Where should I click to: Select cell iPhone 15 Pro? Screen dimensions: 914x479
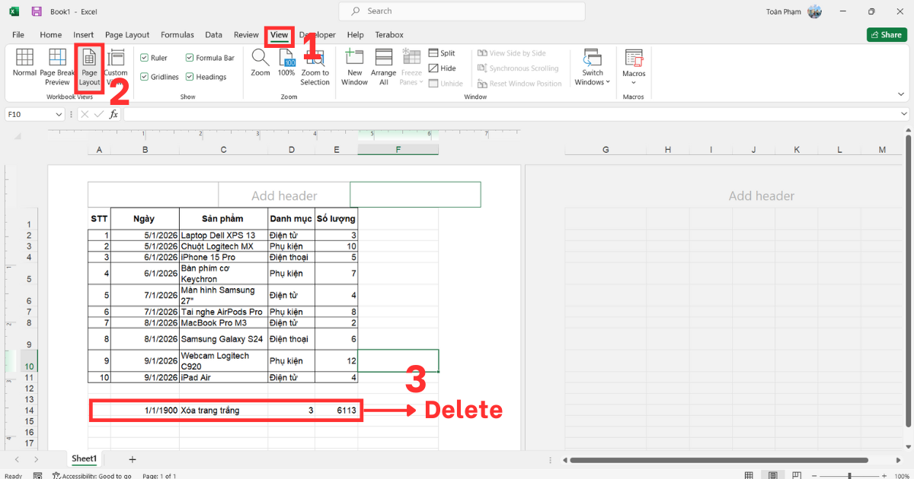click(224, 258)
